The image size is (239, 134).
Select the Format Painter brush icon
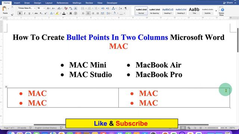(x=12, y=15)
